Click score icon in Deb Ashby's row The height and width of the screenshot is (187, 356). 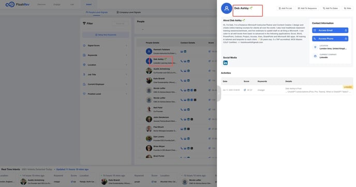pos(210,61)
